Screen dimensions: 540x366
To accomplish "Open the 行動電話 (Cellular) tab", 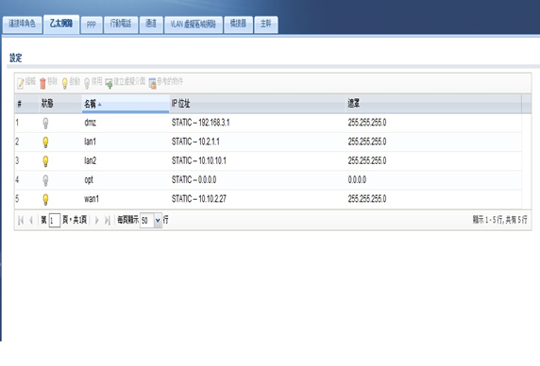I will [121, 25].
